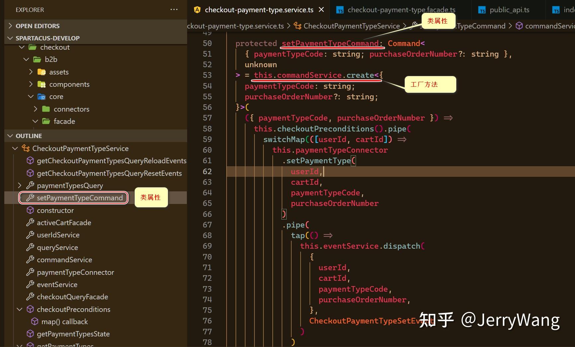Screen dimensions: 575x347
Task: Click the TypeScript icon on the index tab
Action: (x=556, y=10)
